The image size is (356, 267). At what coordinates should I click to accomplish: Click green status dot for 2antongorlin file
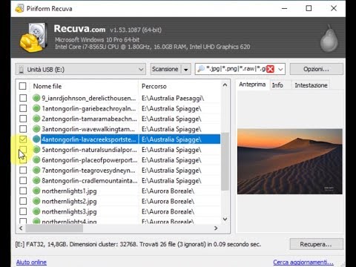36,119
